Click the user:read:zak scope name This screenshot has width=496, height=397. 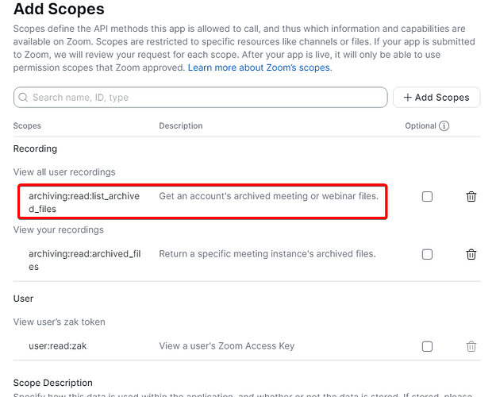point(58,345)
